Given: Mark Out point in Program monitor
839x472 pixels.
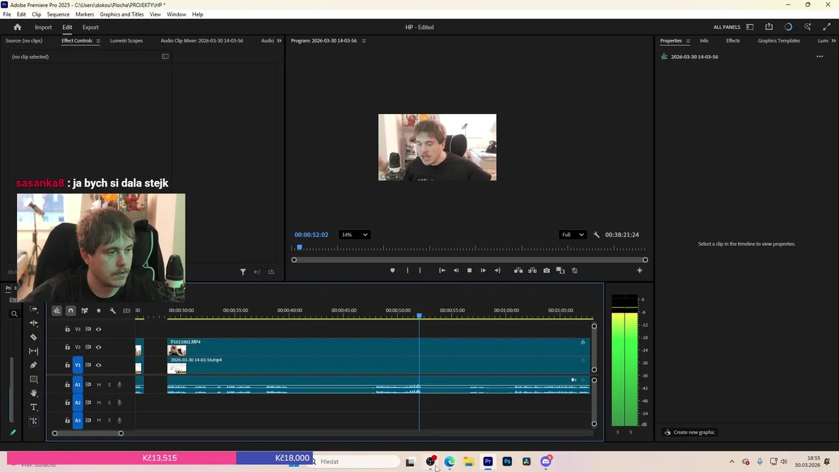Looking at the screenshot, I should 420,270.
